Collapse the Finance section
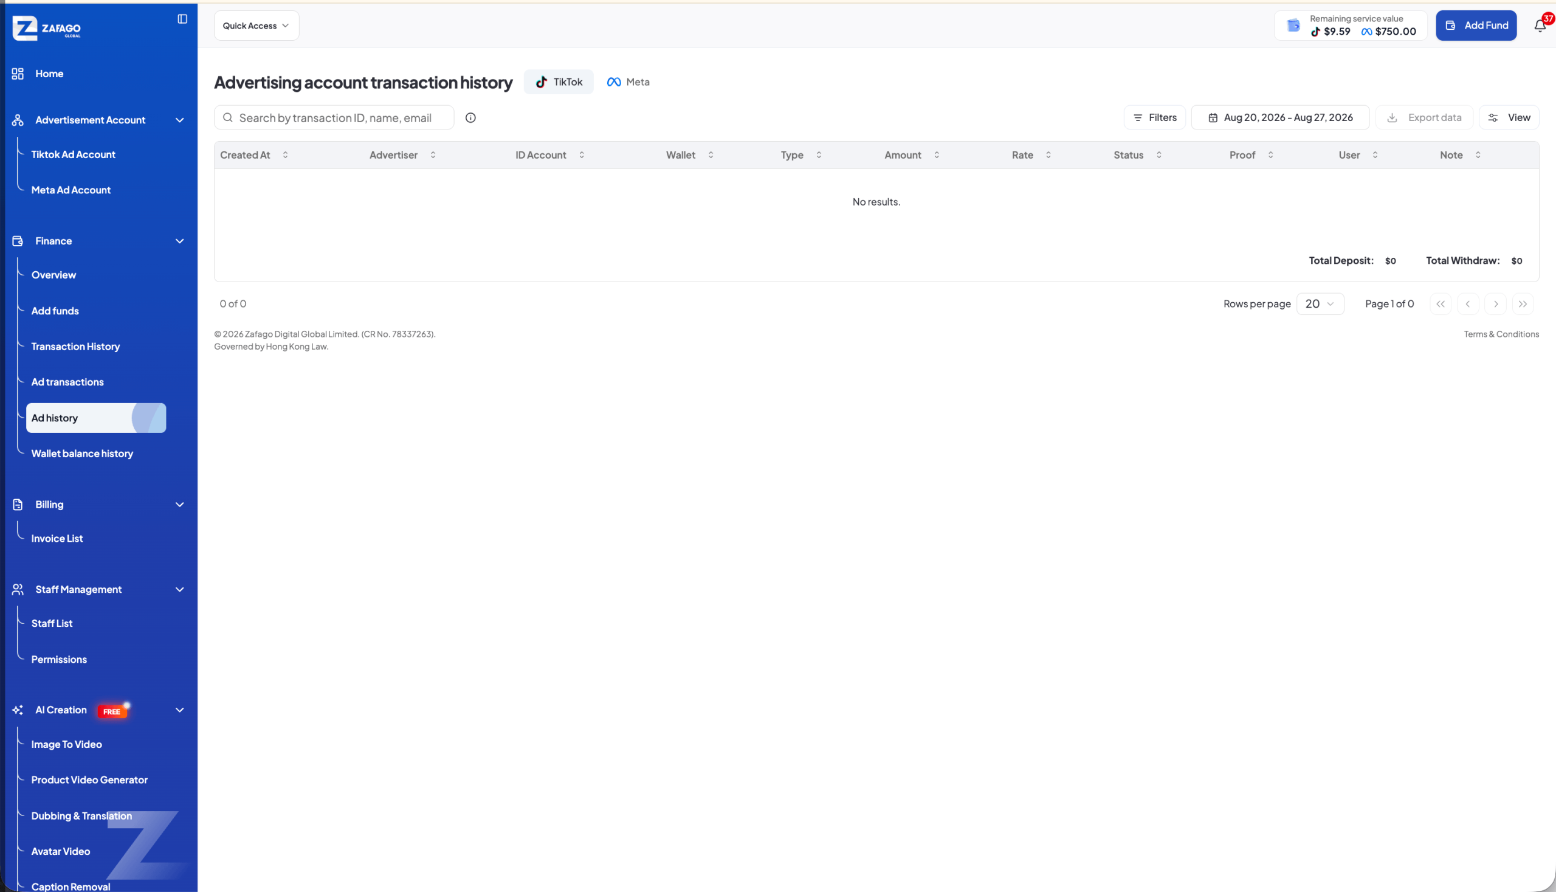1556x892 pixels. pos(180,241)
